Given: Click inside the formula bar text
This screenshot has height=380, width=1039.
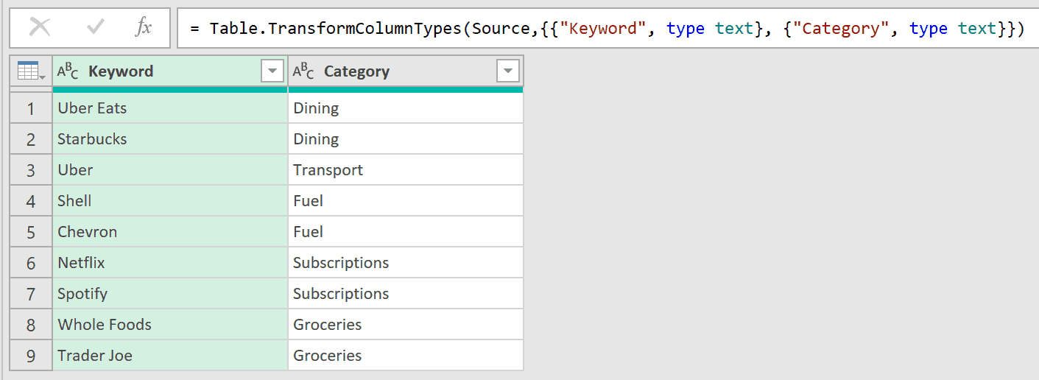Looking at the screenshot, I should (607, 29).
